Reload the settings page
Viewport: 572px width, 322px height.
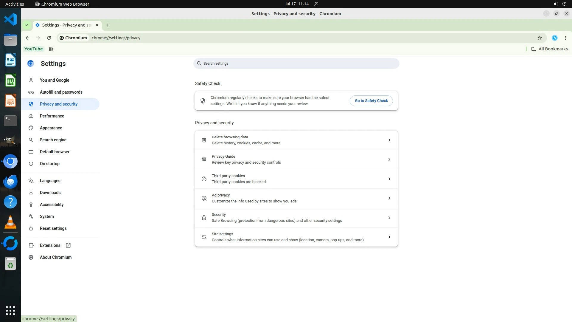(49, 38)
